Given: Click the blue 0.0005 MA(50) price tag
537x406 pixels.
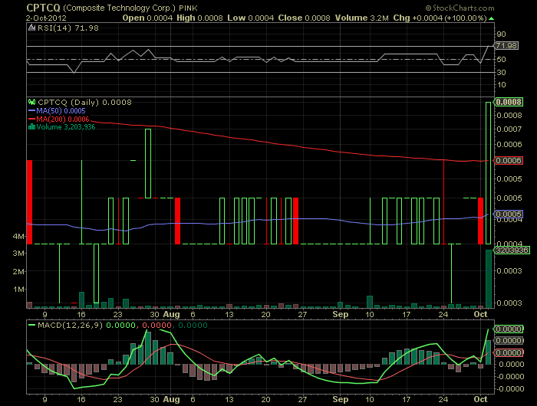Looking at the screenshot, I should (509, 214).
